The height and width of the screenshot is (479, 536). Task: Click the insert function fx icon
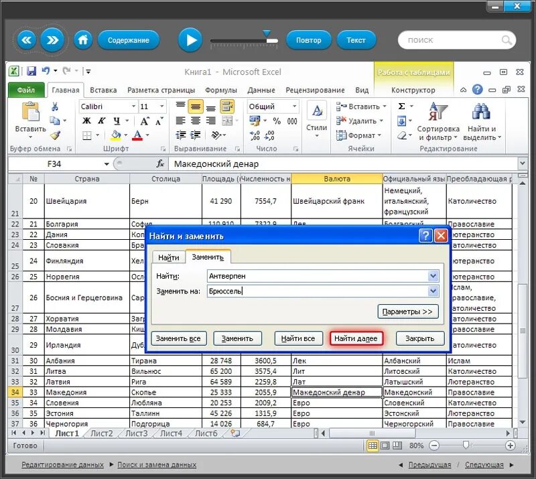pyautogui.click(x=160, y=163)
